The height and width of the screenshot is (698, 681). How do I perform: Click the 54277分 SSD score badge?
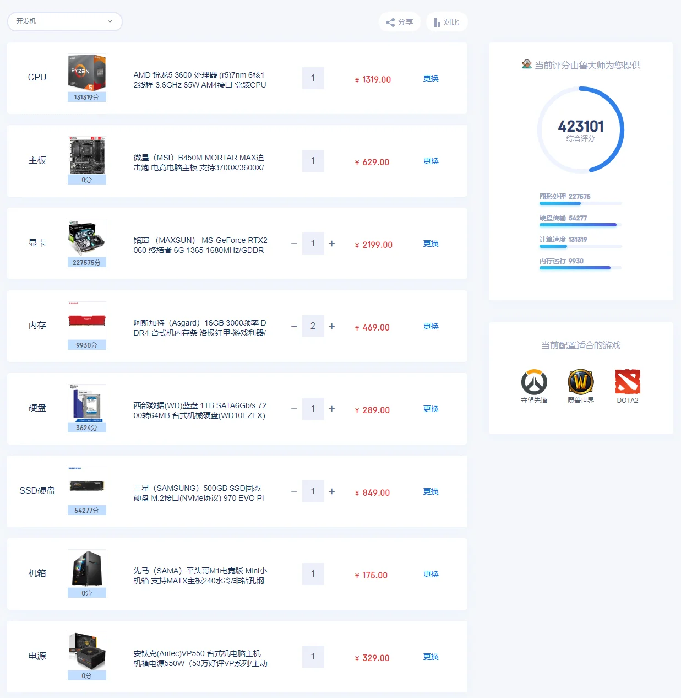[x=87, y=510]
